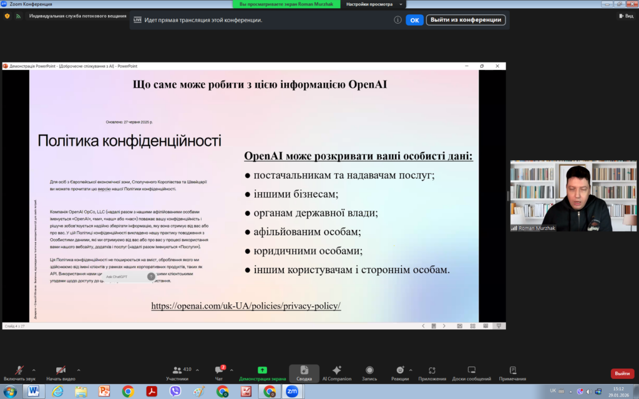Open the Чат chat panel
This screenshot has height=399, width=639.
coord(219,370)
